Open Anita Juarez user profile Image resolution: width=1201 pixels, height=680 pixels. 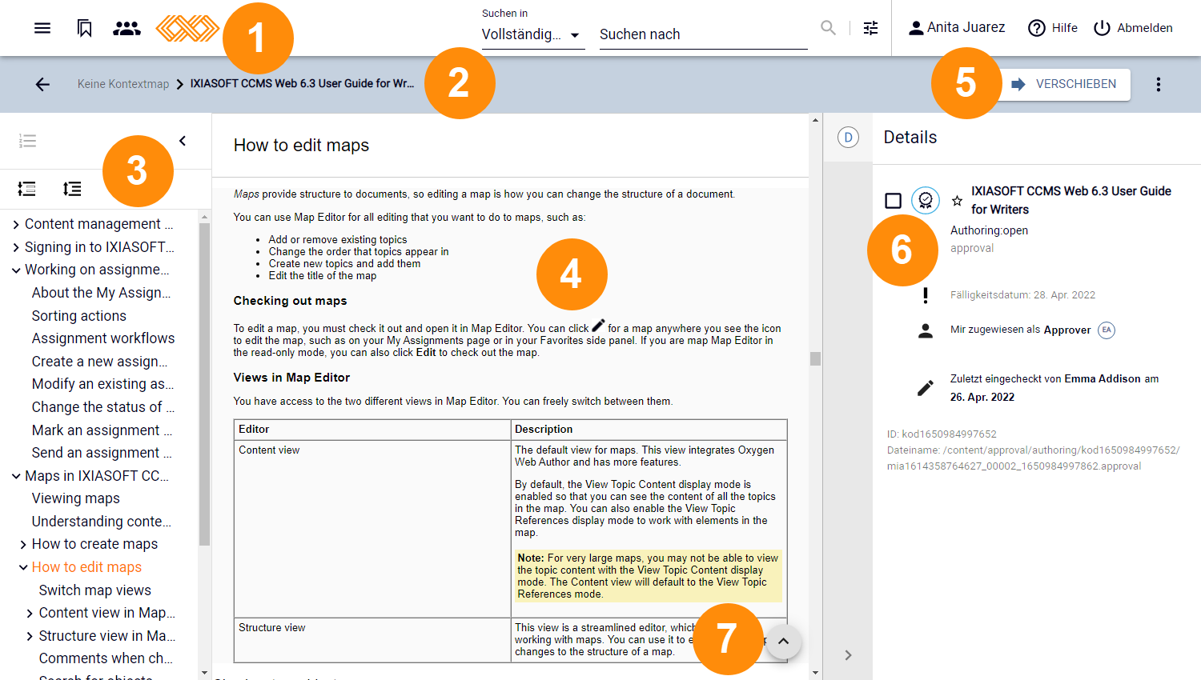[956, 28]
